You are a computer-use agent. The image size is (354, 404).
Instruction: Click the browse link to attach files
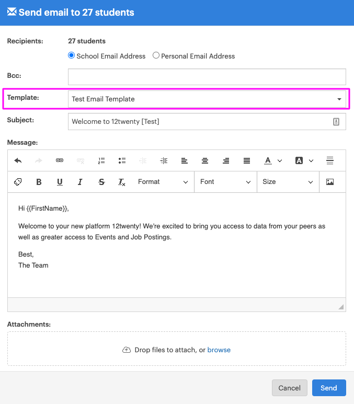(x=219, y=350)
